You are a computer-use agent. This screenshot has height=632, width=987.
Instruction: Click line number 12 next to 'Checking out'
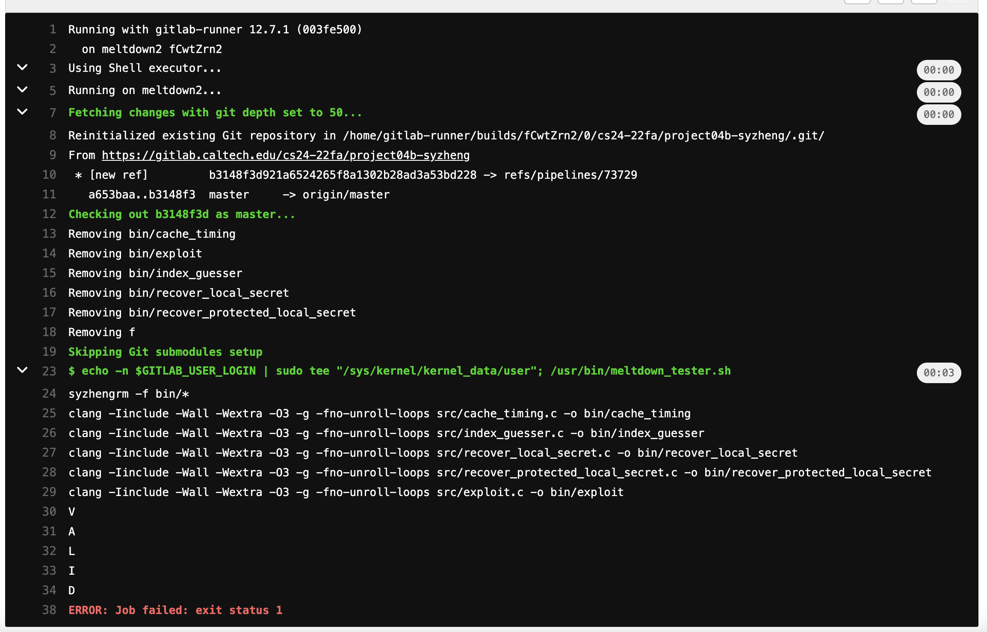(x=49, y=214)
